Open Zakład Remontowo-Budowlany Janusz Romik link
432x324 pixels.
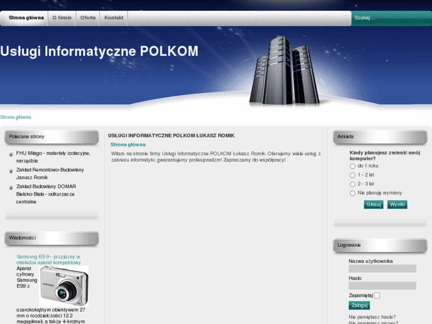tap(50, 174)
